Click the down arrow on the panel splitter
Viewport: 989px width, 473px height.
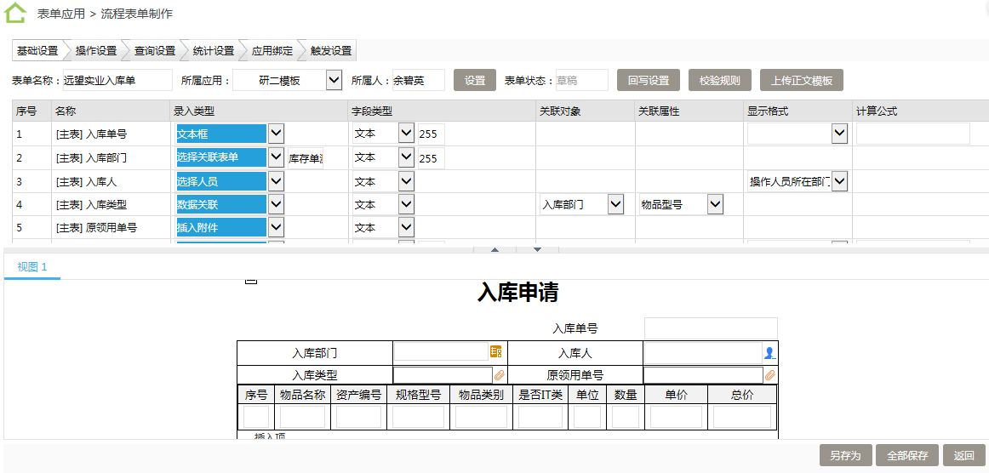537,249
